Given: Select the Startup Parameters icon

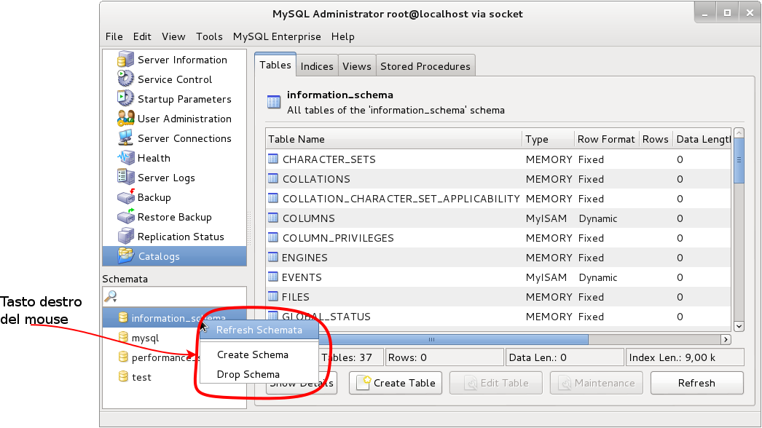Looking at the screenshot, I should 125,98.
